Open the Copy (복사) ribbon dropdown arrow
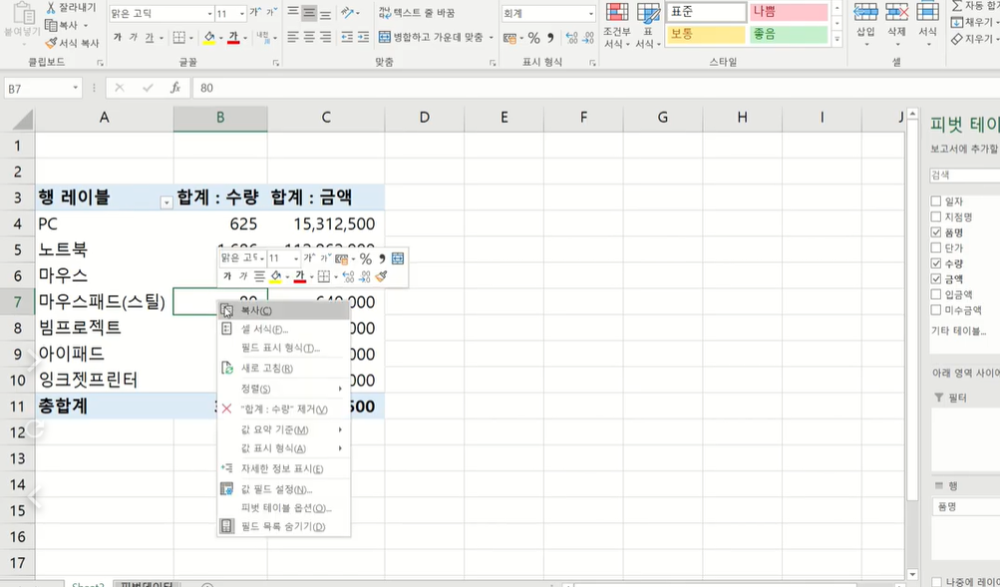The image size is (1000, 587). (x=86, y=26)
